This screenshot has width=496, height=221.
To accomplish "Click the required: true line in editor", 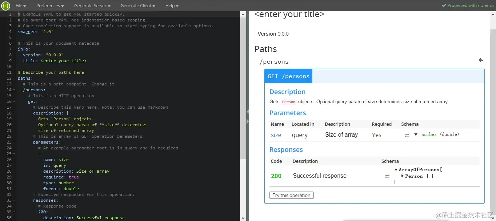I will (x=61, y=177).
